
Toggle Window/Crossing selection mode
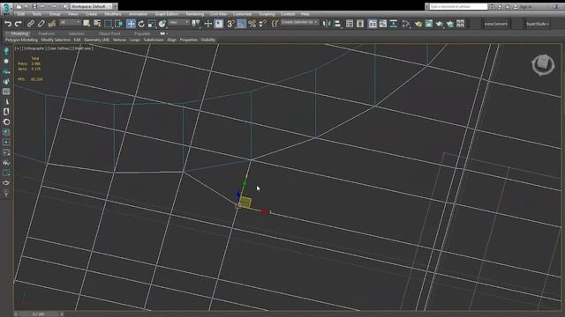pyautogui.click(x=118, y=24)
